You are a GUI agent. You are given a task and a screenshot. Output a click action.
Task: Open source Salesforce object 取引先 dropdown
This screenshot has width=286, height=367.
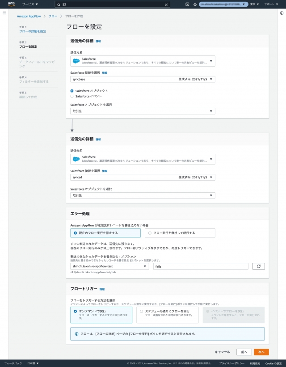[x=143, y=111]
